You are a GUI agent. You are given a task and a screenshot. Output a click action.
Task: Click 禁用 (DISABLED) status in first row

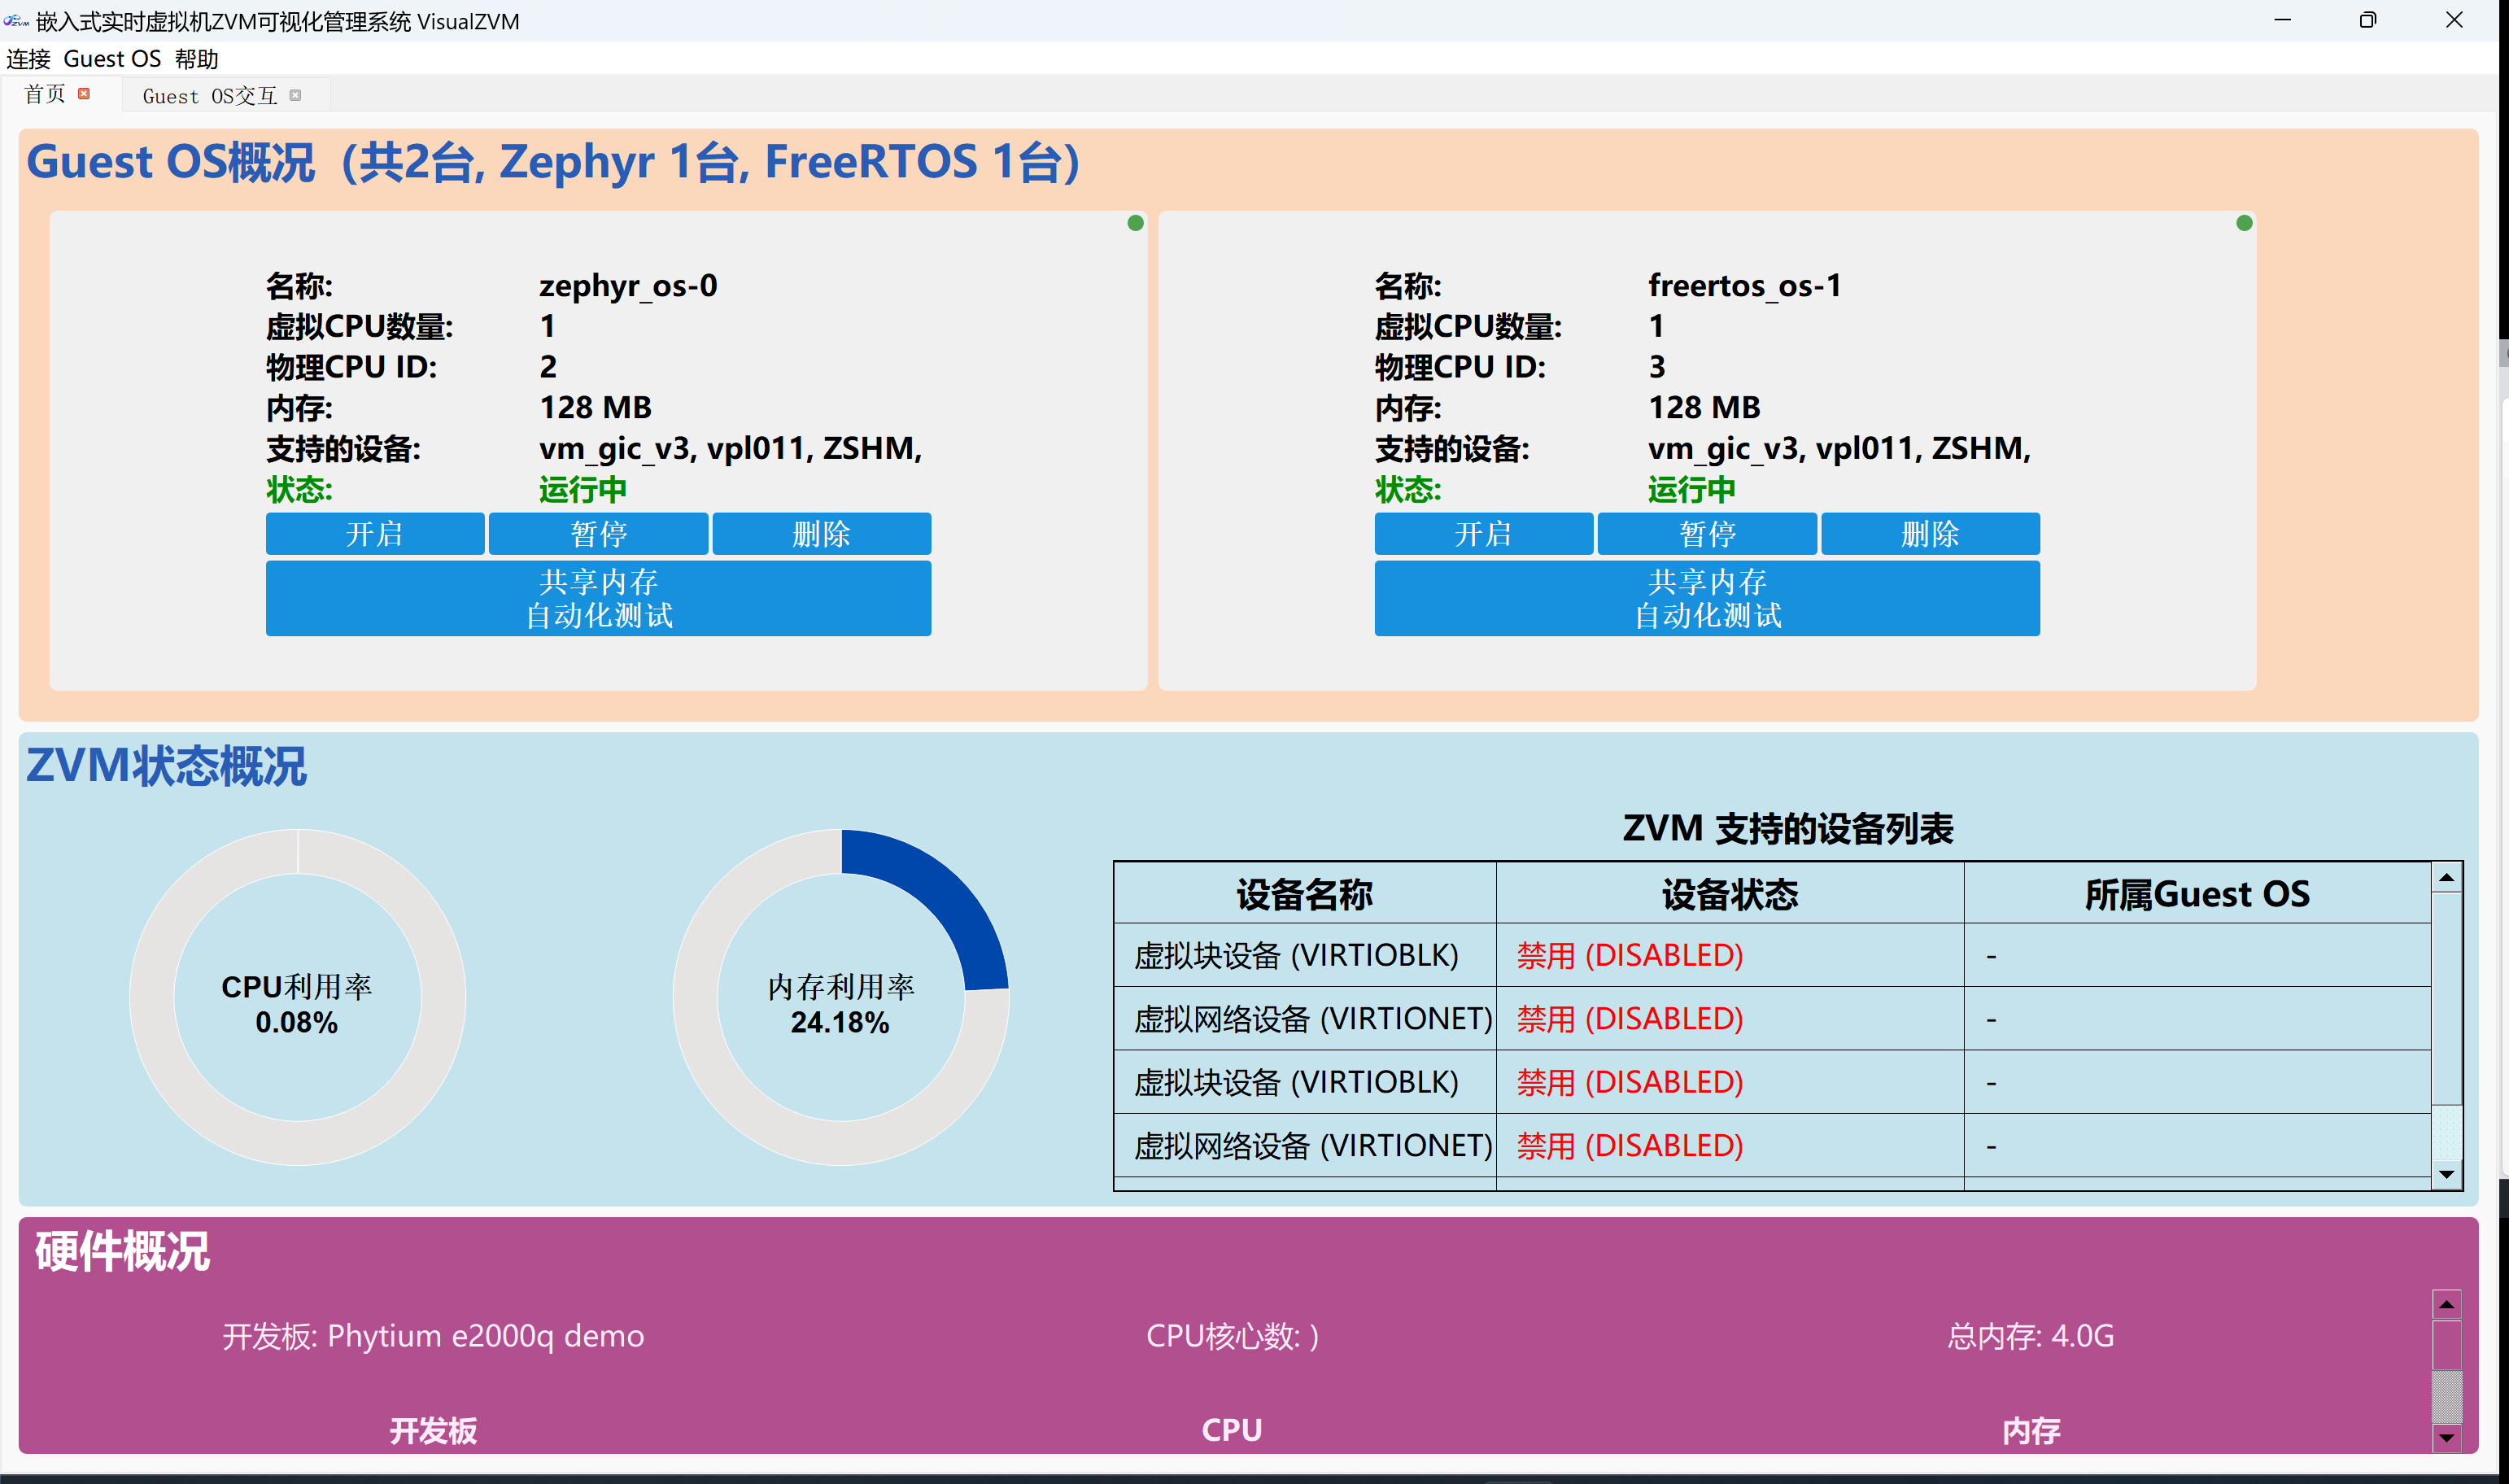point(1630,955)
